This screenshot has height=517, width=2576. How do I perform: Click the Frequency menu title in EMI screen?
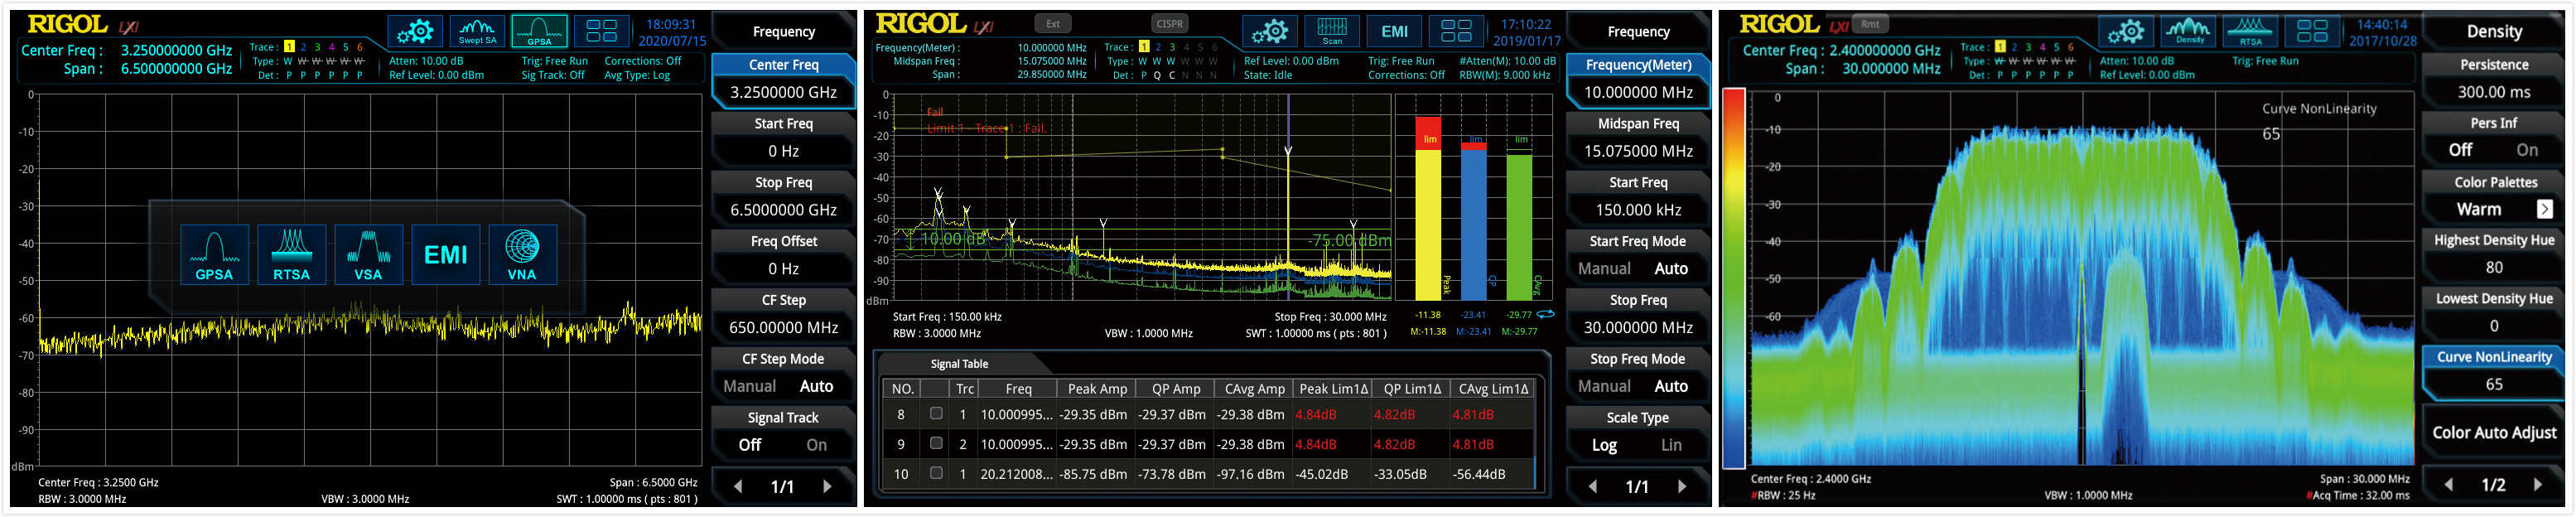tap(1638, 32)
